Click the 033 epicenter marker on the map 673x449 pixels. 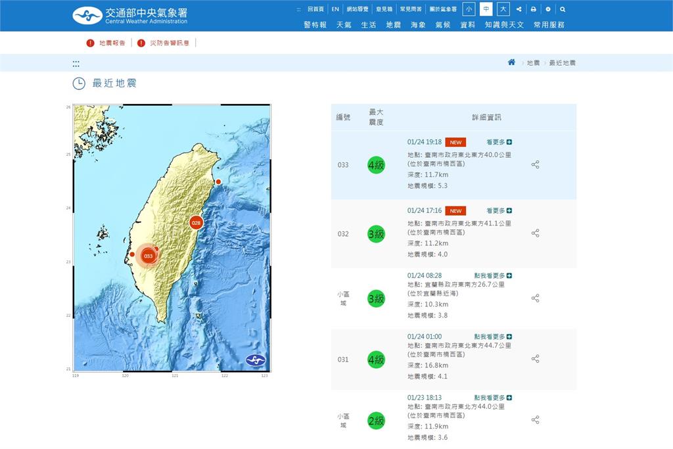point(148,256)
